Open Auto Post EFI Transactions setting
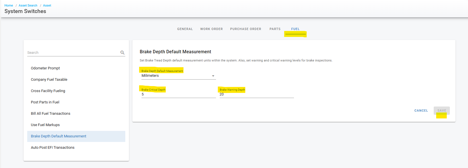This screenshot has width=468, height=168. pyautogui.click(x=53, y=148)
